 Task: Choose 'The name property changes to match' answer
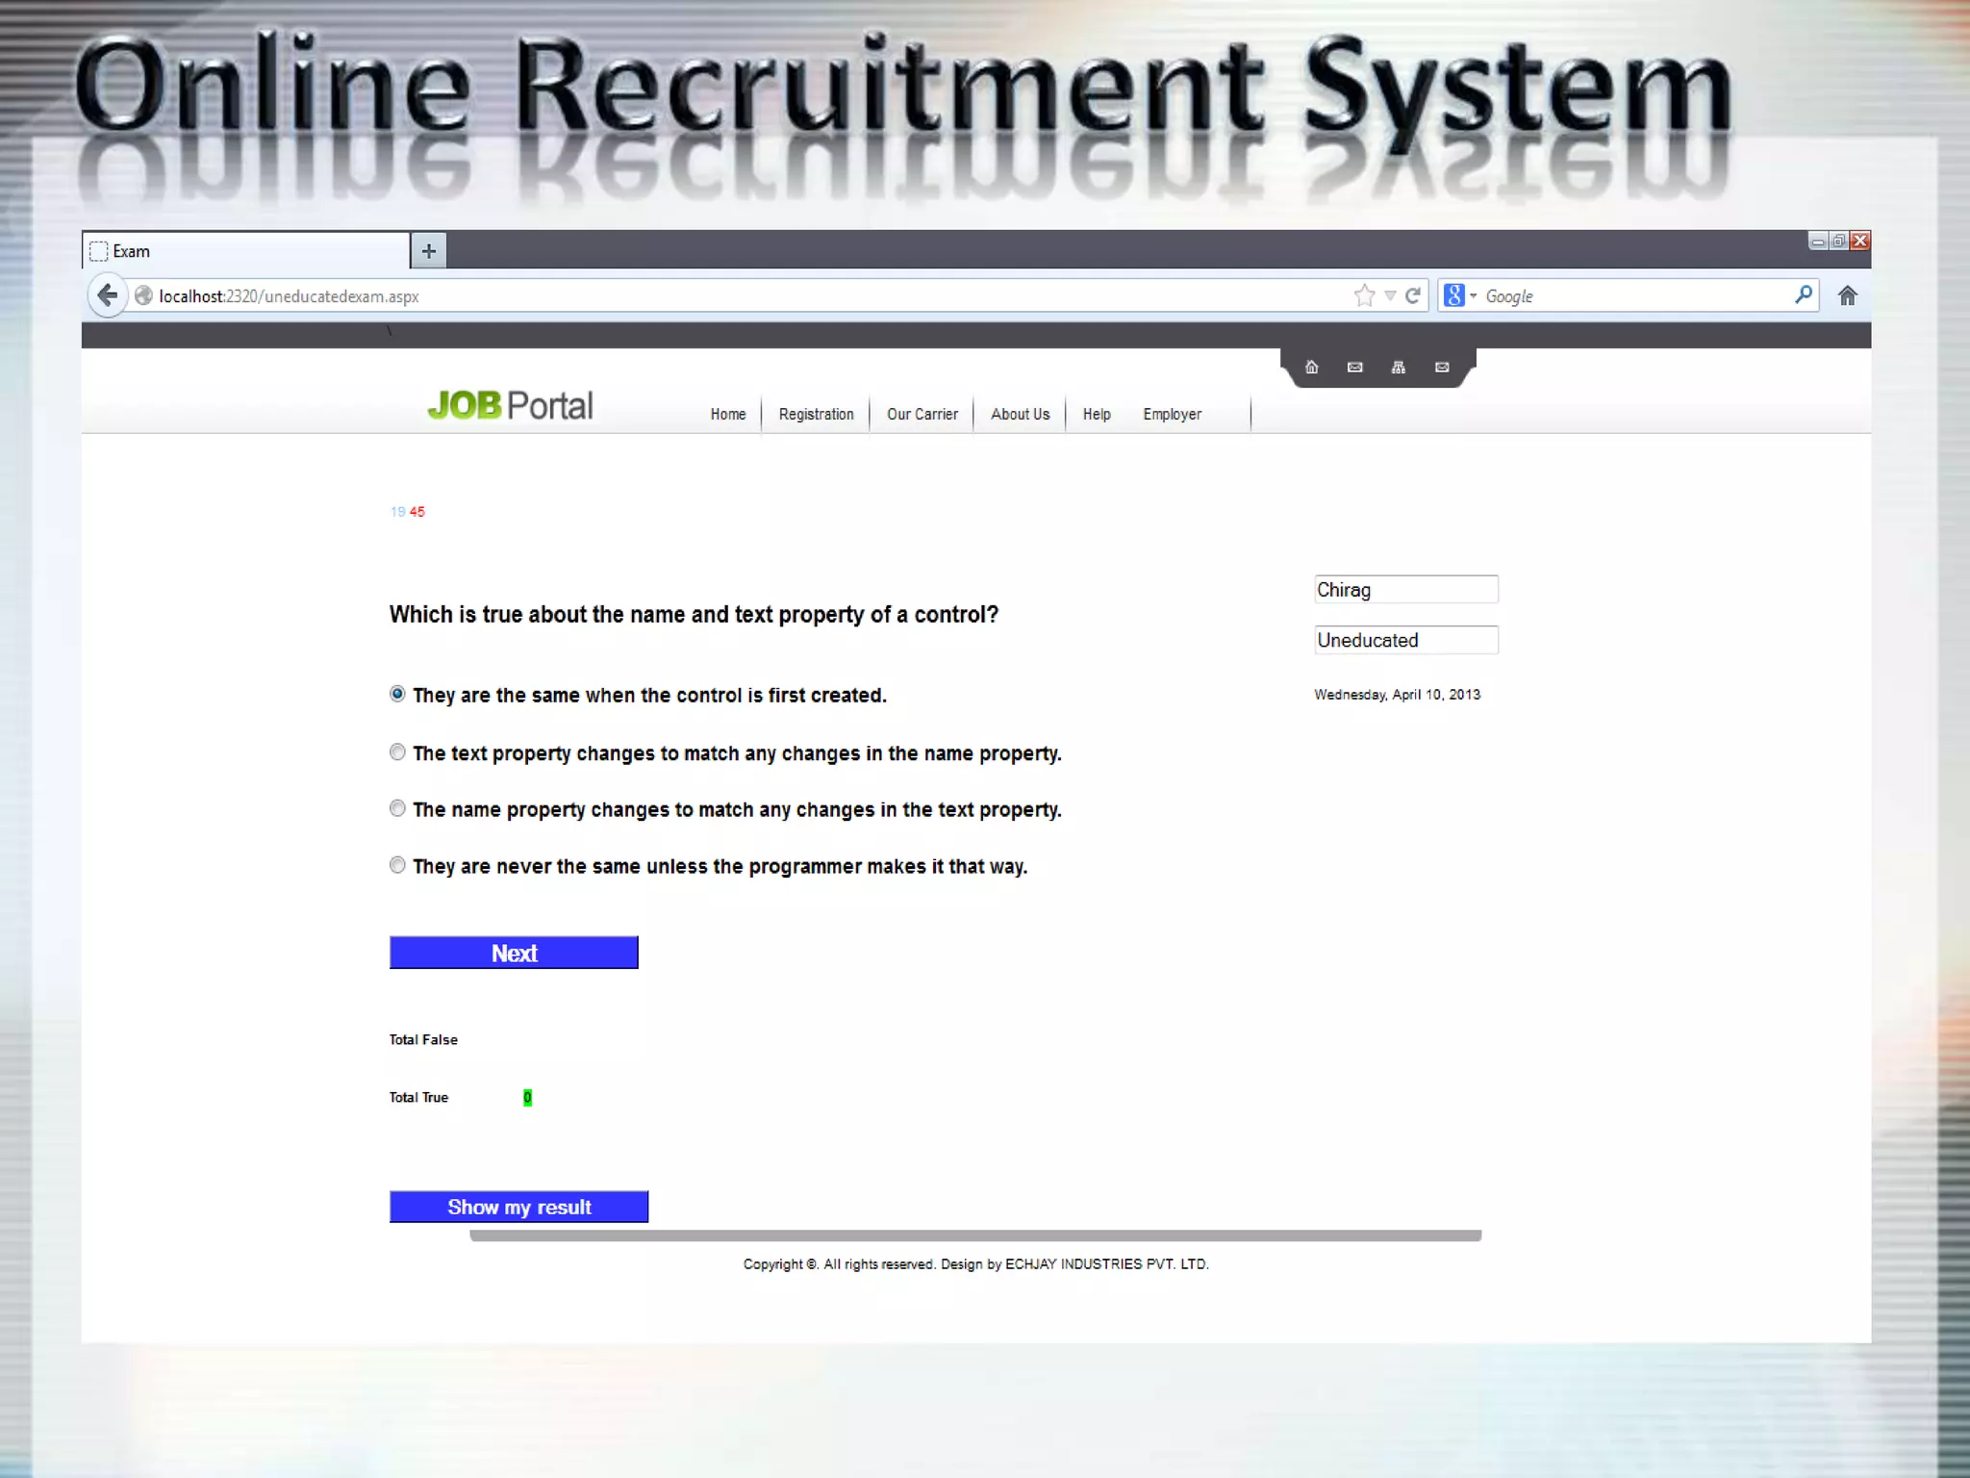tap(397, 808)
